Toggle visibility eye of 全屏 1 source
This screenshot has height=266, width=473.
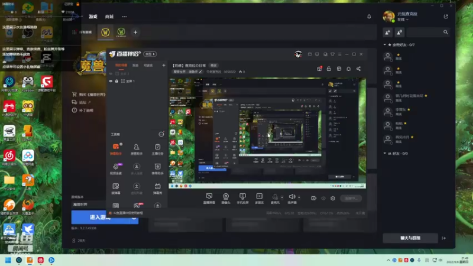pyautogui.click(x=111, y=81)
